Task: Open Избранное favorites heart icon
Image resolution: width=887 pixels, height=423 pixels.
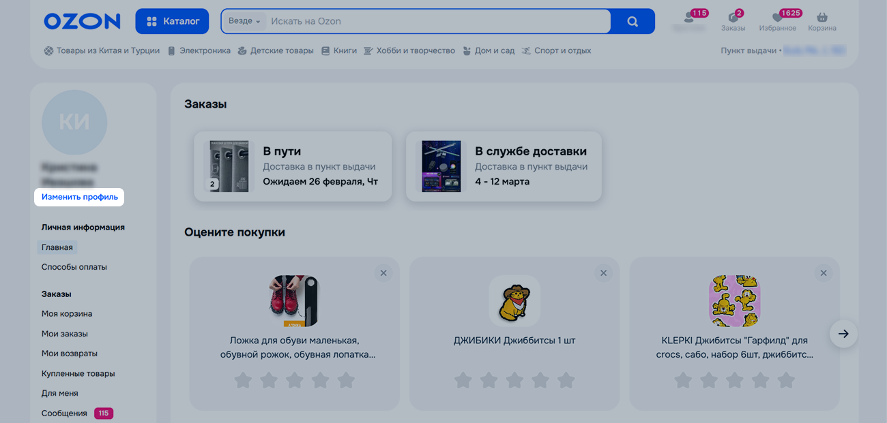Action: [777, 20]
